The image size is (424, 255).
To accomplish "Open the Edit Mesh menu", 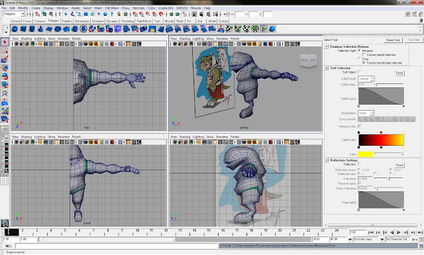I will click(x=112, y=8).
